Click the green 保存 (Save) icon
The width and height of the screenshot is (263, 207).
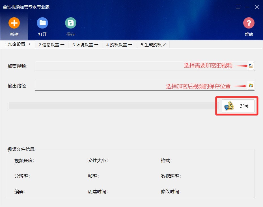[x=71, y=23]
